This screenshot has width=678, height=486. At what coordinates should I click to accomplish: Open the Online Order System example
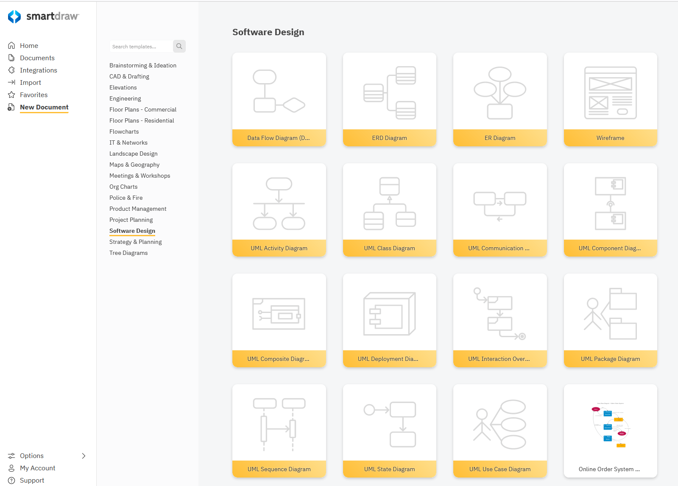(x=611, y=431)
